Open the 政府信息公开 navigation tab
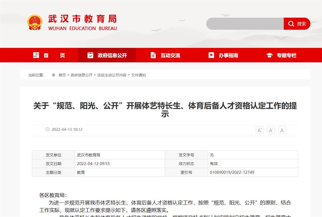The image size is (322, 217). (107, 55)
